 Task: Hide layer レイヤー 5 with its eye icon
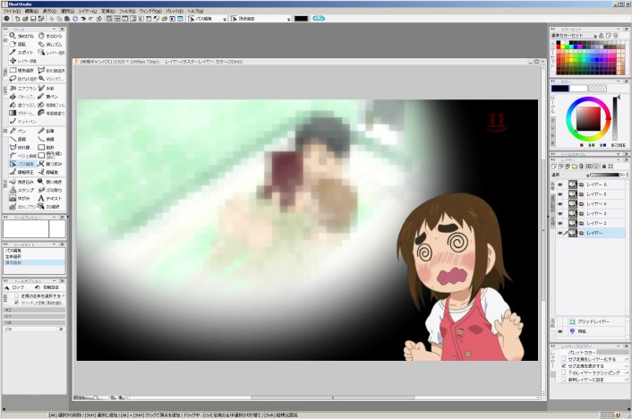pyautogui.click(x=559, y=194)
